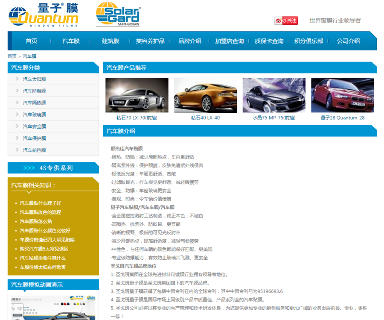Select 汽车玻璃膜 category in sidebar

35,114
